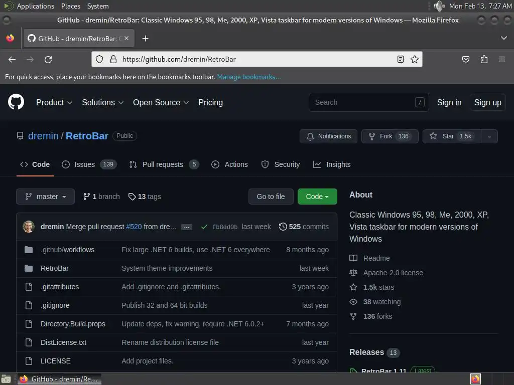This screenshot has width=514, height=385.
Task: Click the volume speaker icon in top panel
Action: coord(439,6)
